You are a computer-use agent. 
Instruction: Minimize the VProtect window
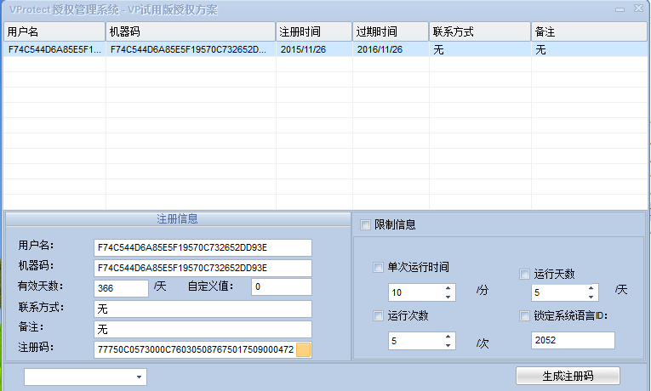620,9
